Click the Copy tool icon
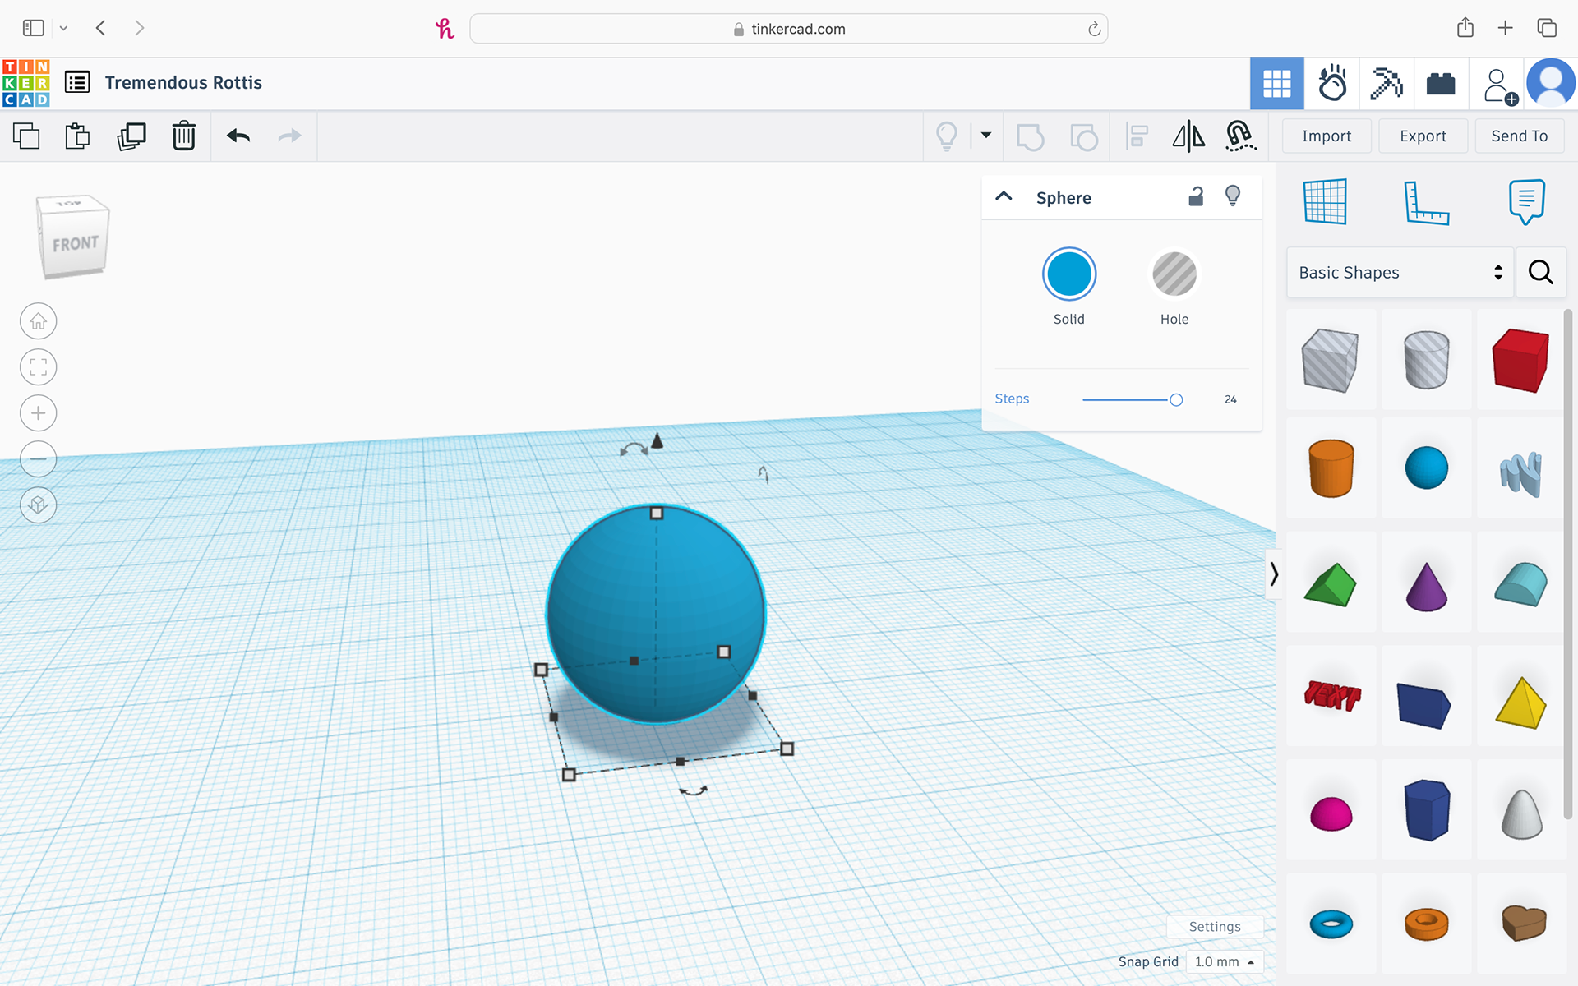Screen dimensions: 1578x986 tap(26, 136)
